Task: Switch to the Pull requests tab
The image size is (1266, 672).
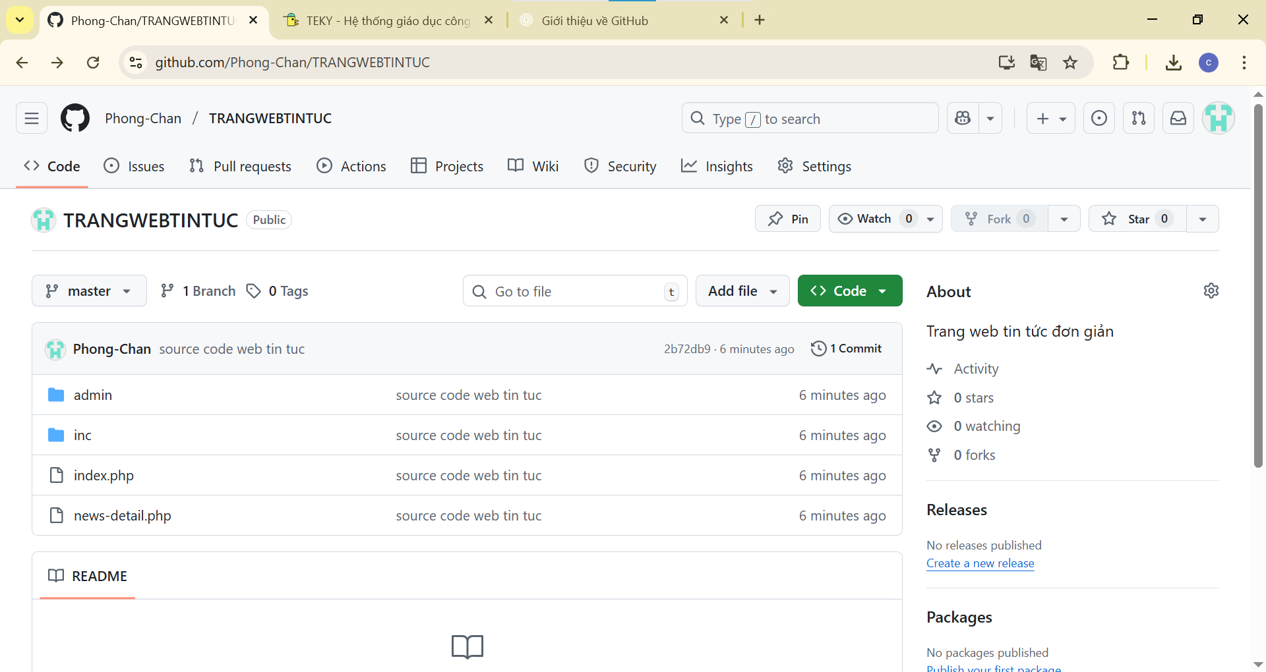Action: click(240, 166)
